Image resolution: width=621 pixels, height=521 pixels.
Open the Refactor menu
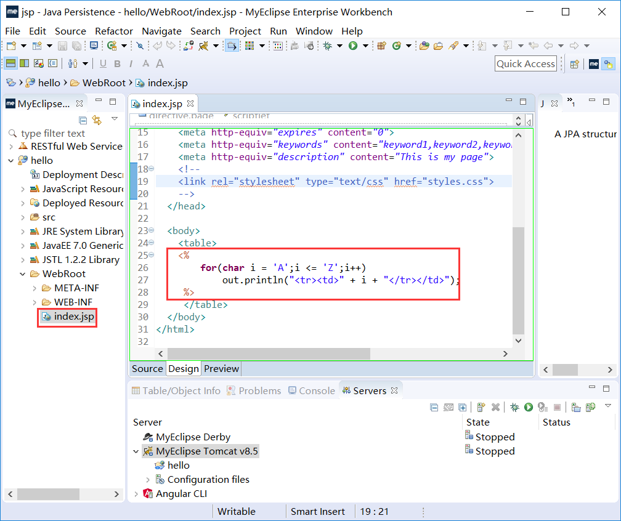coord(113,31)
